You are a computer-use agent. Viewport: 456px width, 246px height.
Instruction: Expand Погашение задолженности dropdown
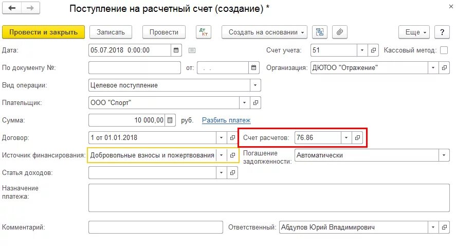pyautogui.click(x=444, y=155)
